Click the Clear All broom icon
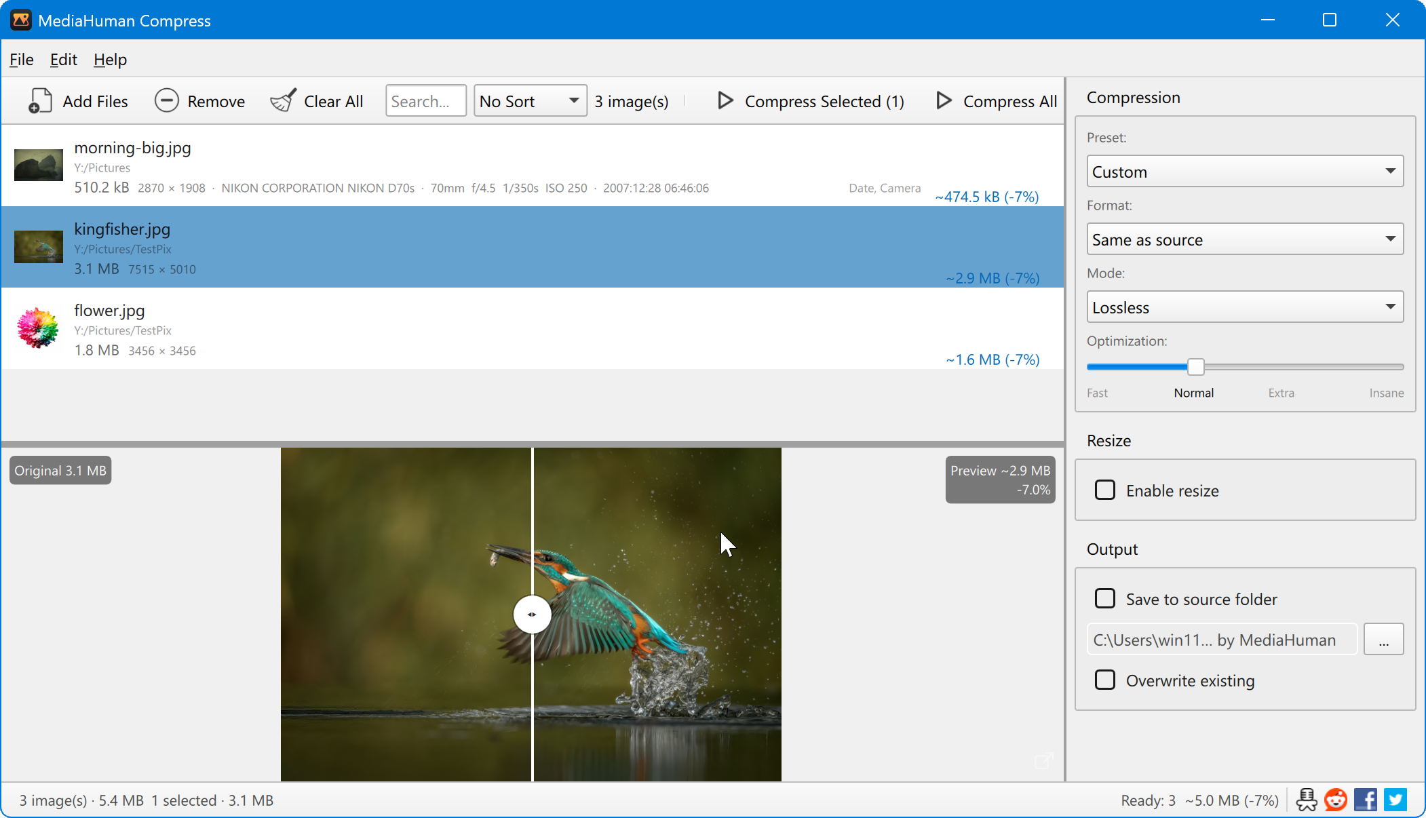The height and width of the screenshot is (818, 1426). pyautogui.click(x=283, y=100)
